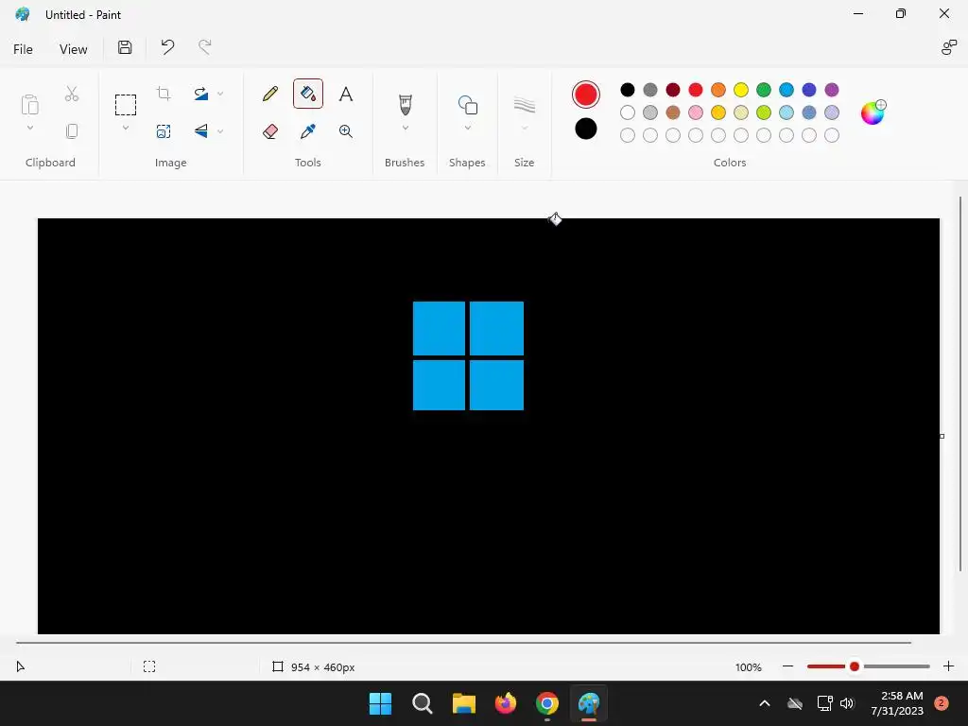Select the Text tool
Viewport: 968px width, 726px height.
click(x=346, y=94)
